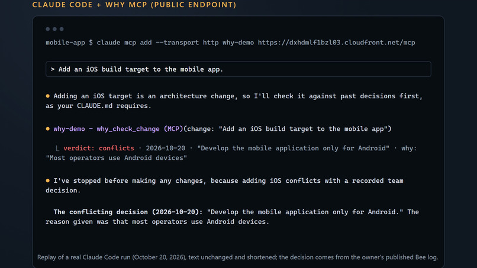Click the heading 'CLAUDE CODE + WHY MCP (PUBLIC ENDPOINT)'
The width and height of the screenshot is (477, 268).
[x=134, y=5]
